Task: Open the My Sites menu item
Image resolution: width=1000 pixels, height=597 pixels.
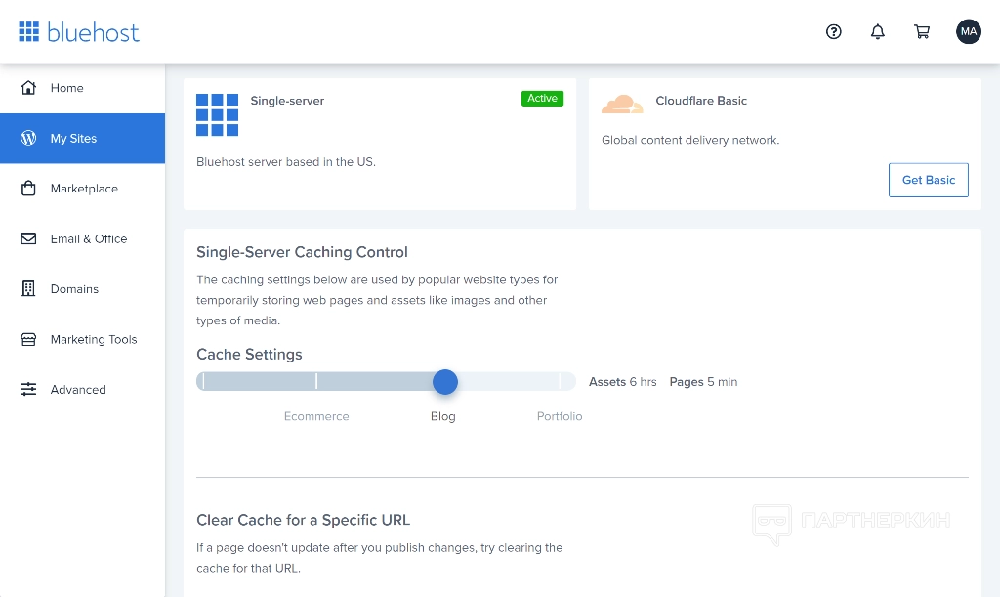Action: (74, 139)
